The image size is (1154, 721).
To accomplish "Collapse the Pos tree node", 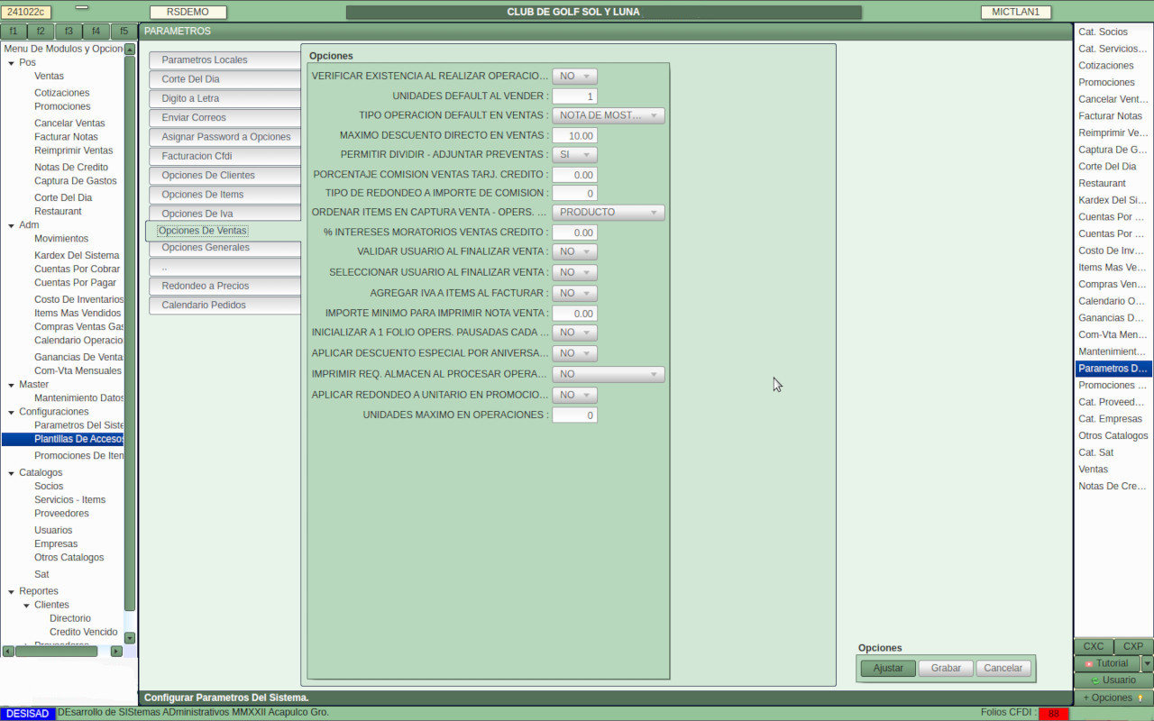I will pyautogui.click(x=10, y=63).
